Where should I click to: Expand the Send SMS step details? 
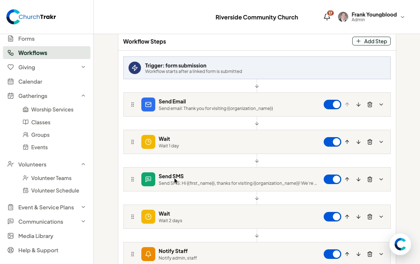[x=381, y=180]
